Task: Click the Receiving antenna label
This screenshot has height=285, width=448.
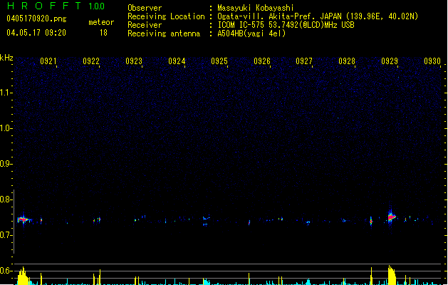Action: point(164,33)
